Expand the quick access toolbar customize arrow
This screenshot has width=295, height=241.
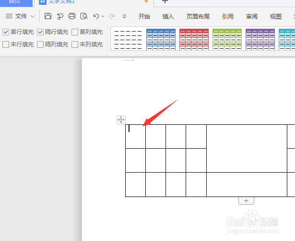(124, 17)
